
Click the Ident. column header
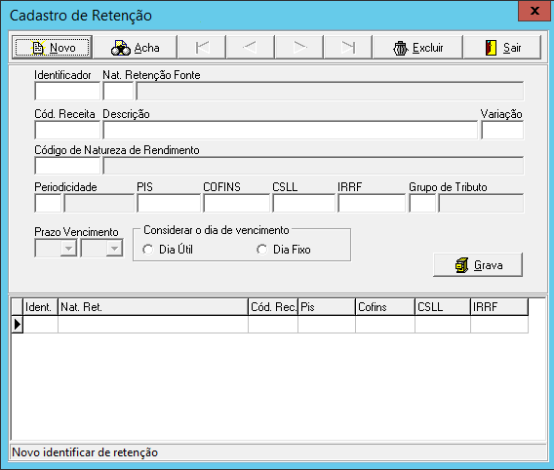(x=41, y=307)
